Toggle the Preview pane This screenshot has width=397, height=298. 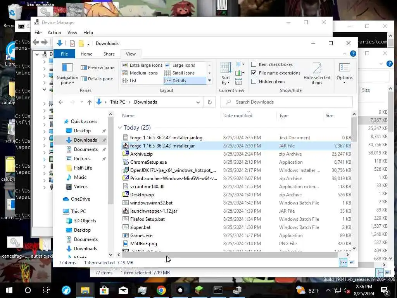(97, 68)
